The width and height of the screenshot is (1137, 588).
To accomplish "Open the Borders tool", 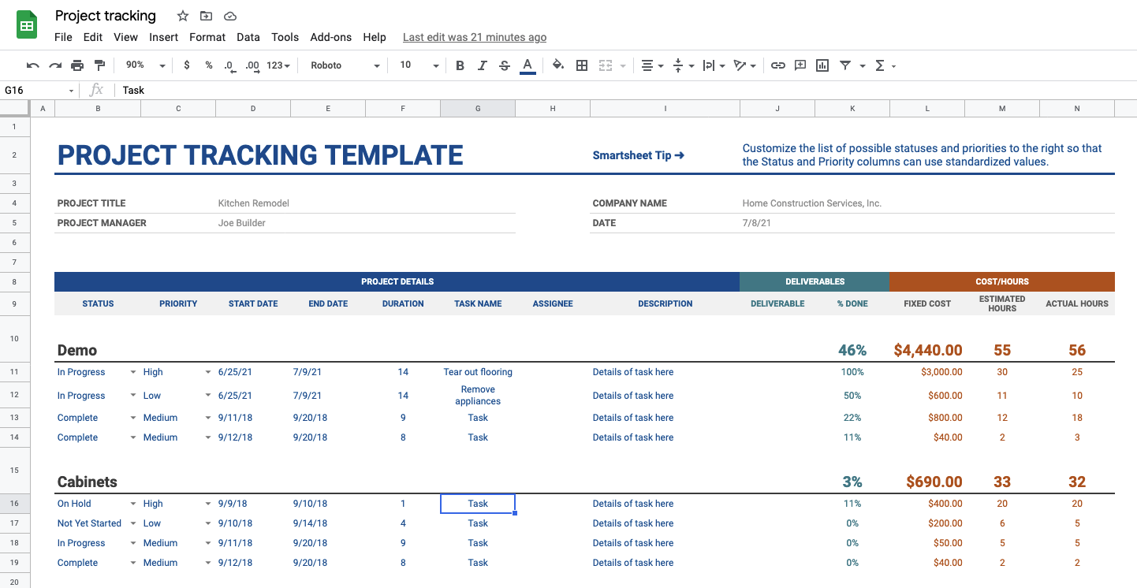I will [582, 65].
